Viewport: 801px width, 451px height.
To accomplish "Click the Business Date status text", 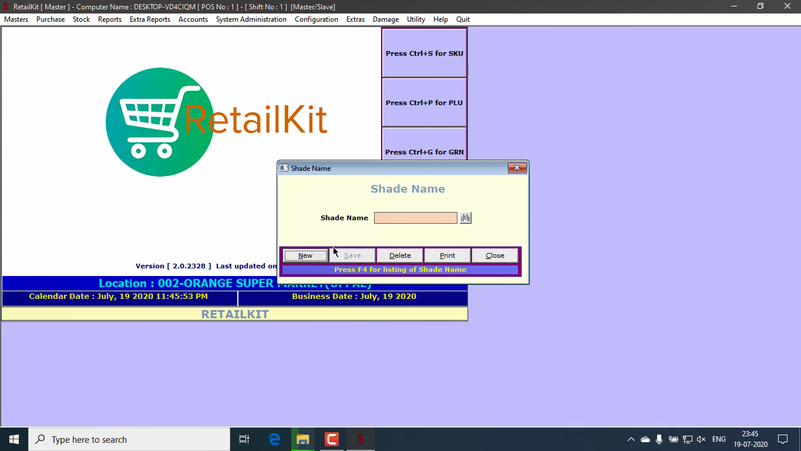I will 354,297.
